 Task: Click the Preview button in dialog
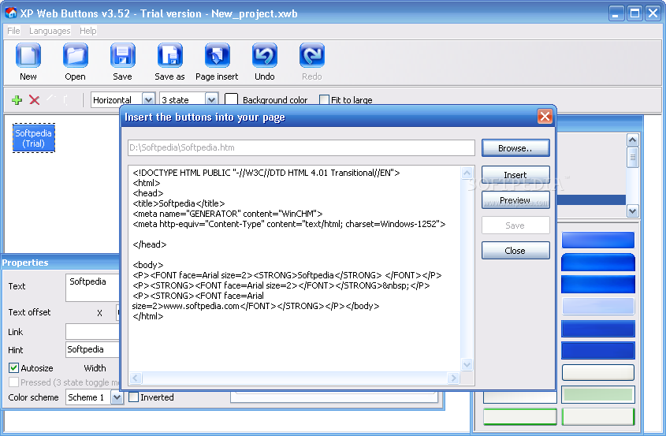pyautogui.click(x=515, y=199)
